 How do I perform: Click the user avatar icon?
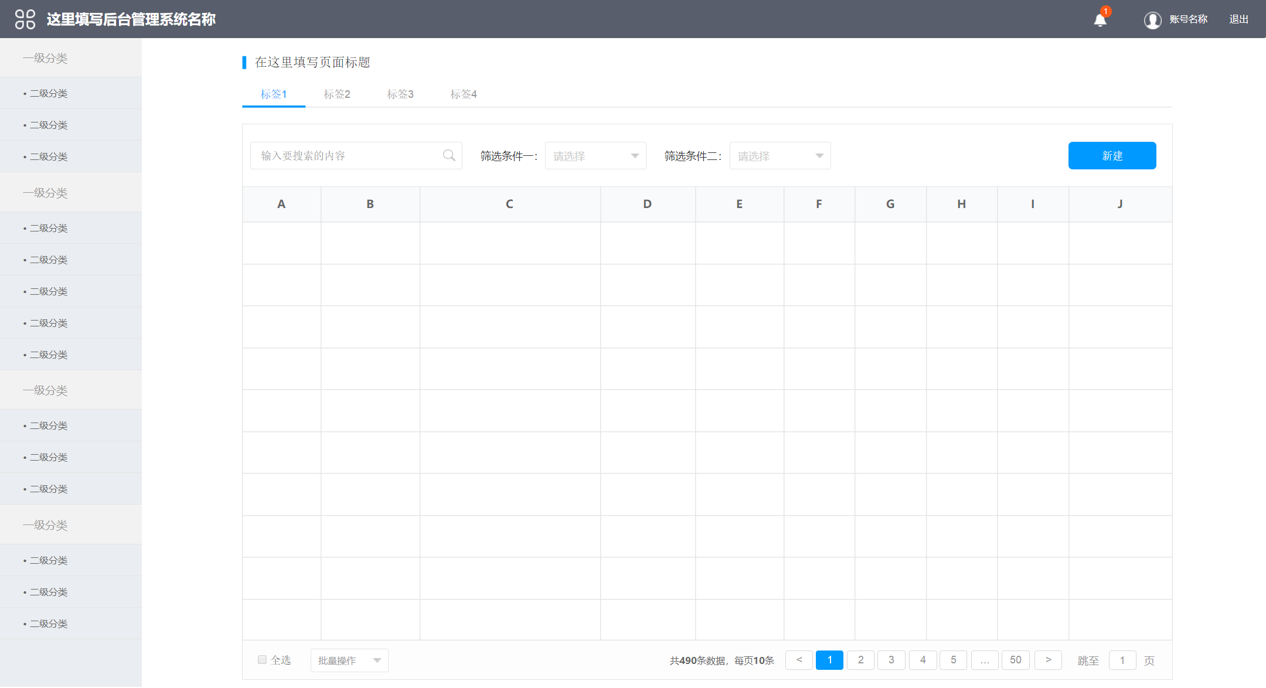coord(1152,20)
